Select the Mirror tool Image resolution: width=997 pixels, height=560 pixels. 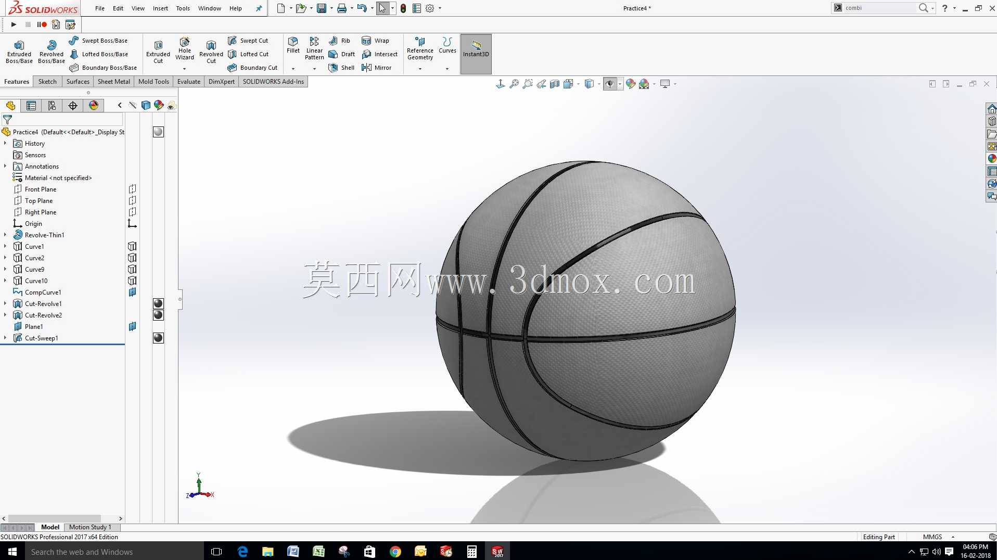(376, 68)
